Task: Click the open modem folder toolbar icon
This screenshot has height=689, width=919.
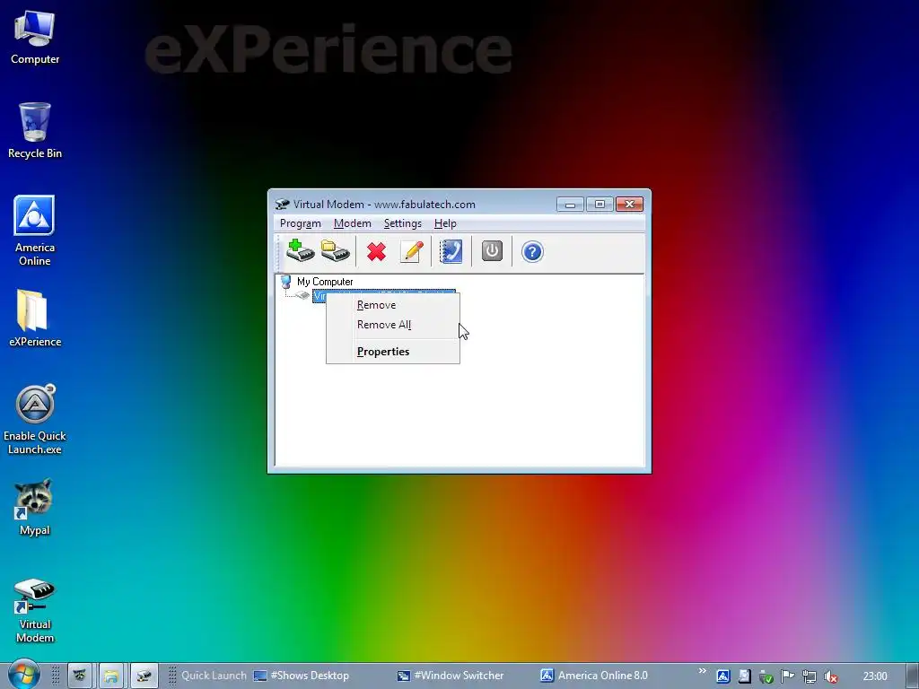Action: 336,251
